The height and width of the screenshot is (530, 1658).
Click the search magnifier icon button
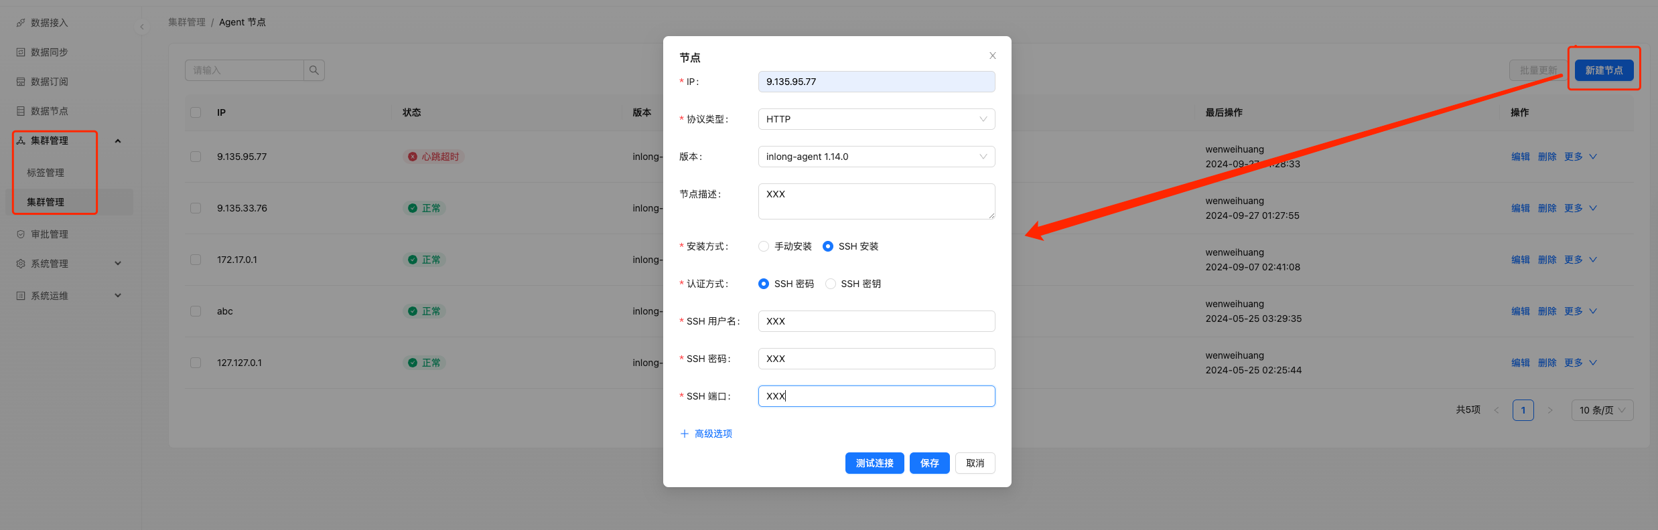click(x=314, y=70)
